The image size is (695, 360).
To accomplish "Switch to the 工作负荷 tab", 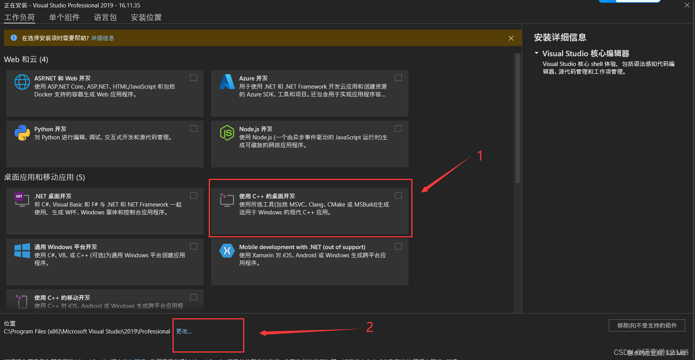I will click(x=20, y=17).
